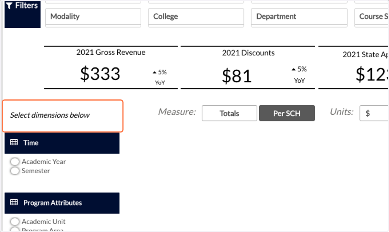Image resolution: width=389 pixels, height=232 pixels.
Task: Click the table icon beside Time
Action: [14, 142]
